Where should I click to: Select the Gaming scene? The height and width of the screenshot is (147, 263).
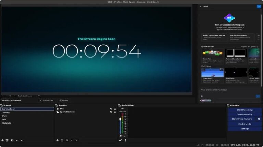[27, 112]
